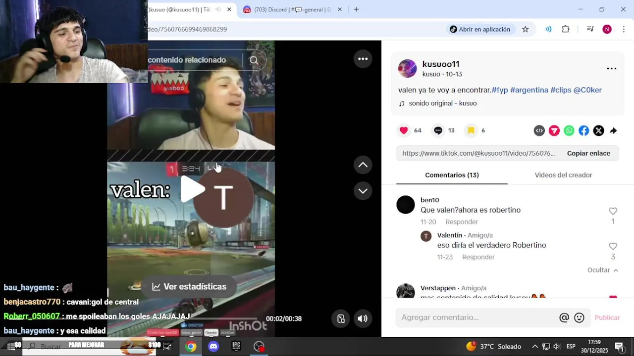Image resolution: width=634 pixels, height=356 pixels.
Task: Click the Agregar comentario input field
Action: pos(478,317)
